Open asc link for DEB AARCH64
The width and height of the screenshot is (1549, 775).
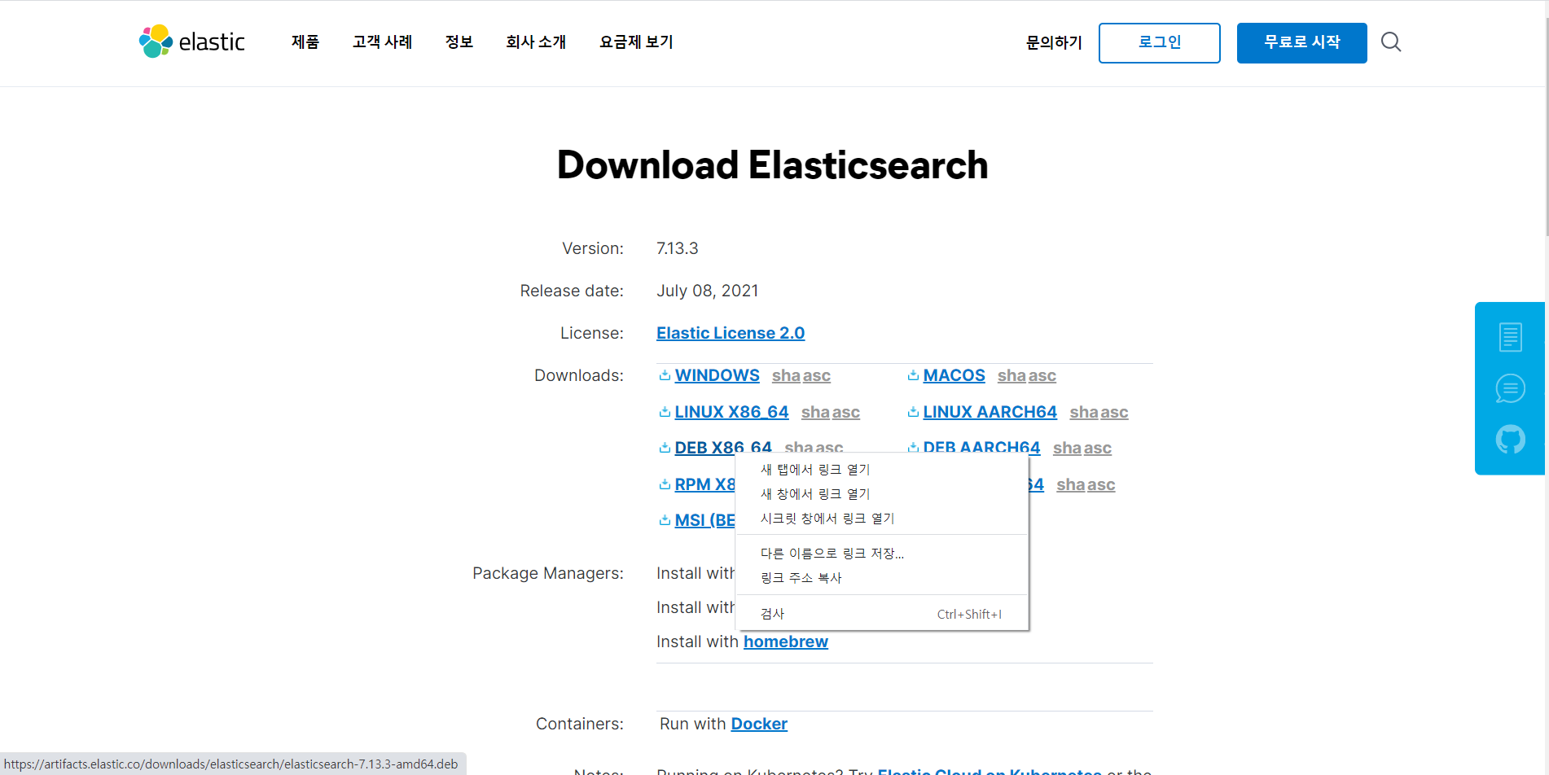pyautogui.click(x=1098, y=448)
